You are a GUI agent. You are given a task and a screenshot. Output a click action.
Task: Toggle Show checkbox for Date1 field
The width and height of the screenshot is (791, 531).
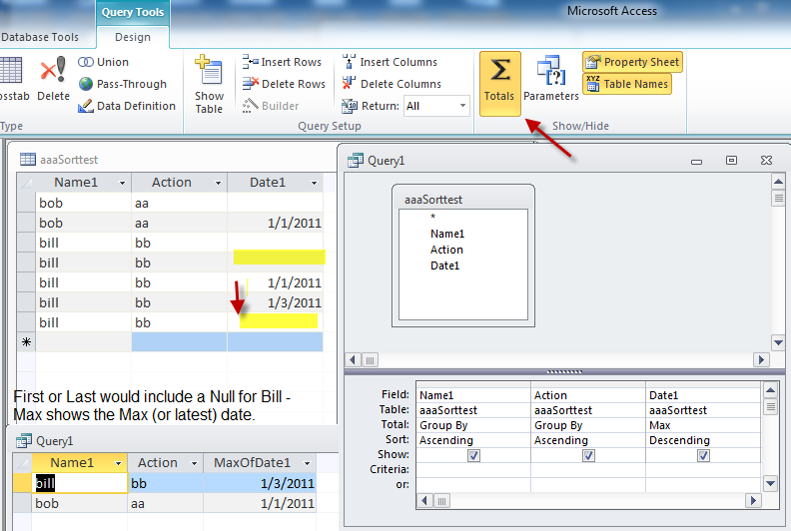[x=703, y=455]
